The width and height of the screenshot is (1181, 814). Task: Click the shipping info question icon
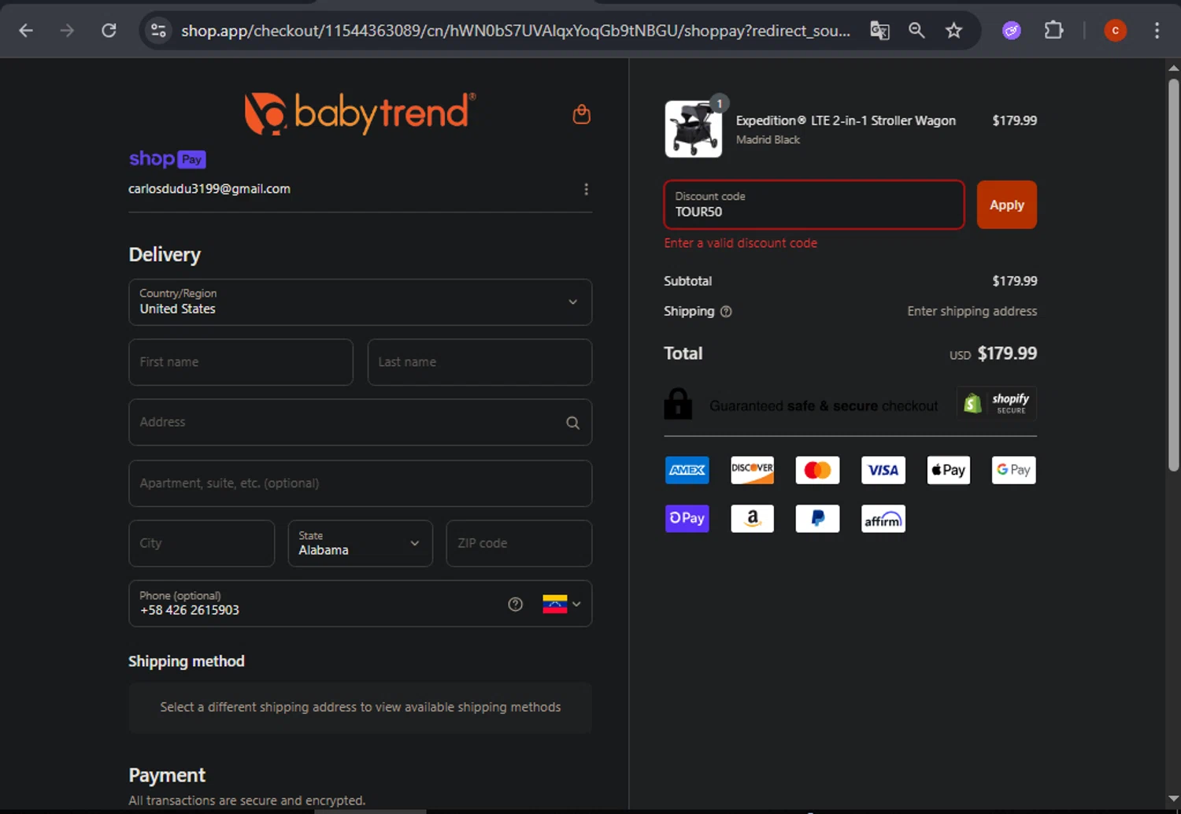coord(726,312)
